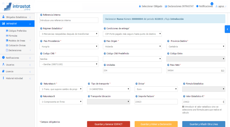Click help icon next to Condiciones de entrega
This screenshot has width=230, height=127.
[105, 28]
